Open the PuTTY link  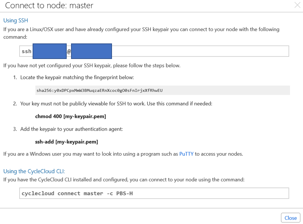186,153
